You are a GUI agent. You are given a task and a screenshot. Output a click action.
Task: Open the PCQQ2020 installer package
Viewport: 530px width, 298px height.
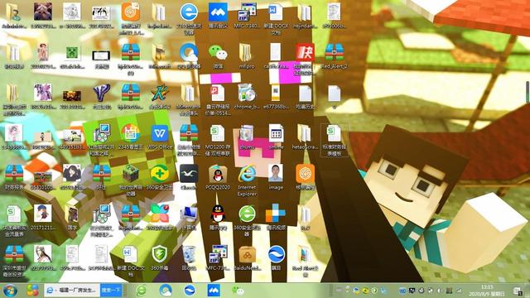coord(218,174)
